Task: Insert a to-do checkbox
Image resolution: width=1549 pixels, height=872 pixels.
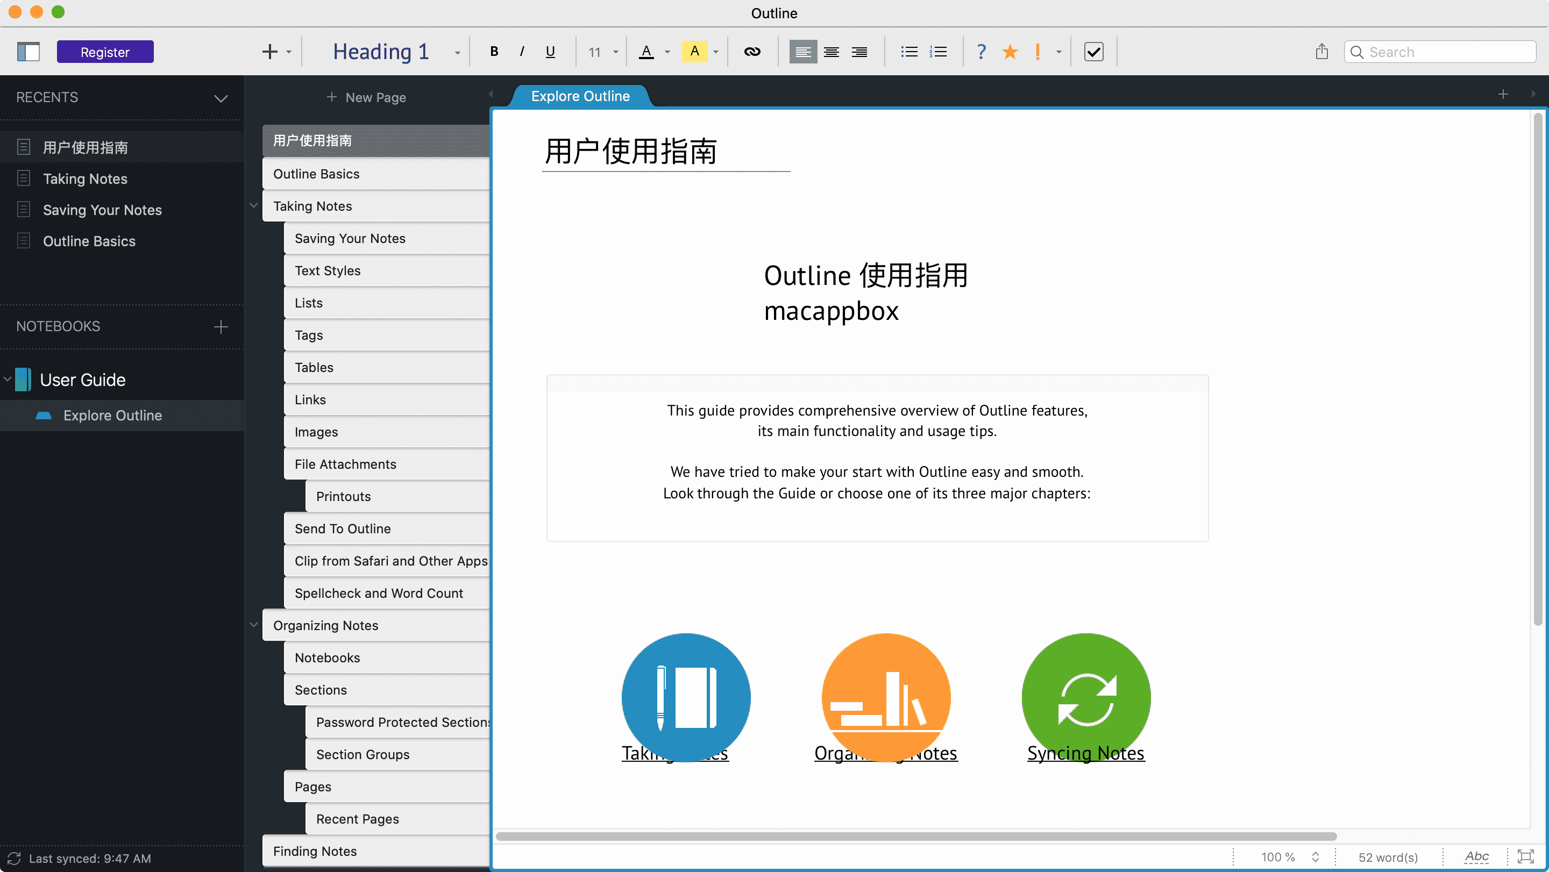Action: point(1094,52)
